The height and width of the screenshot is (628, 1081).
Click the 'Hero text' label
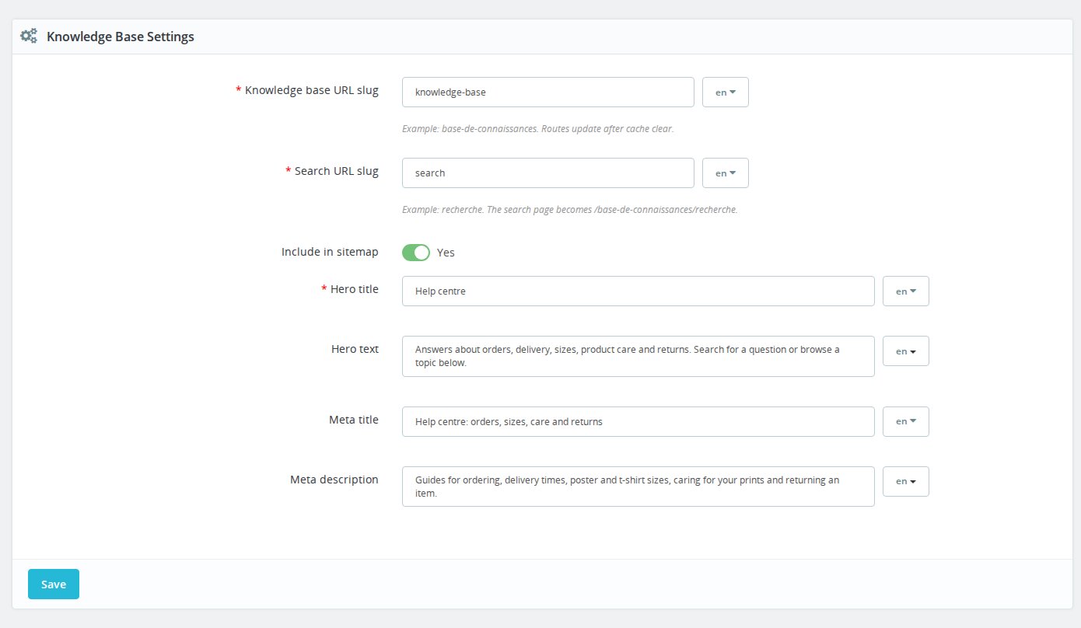(x=355, y=349)
